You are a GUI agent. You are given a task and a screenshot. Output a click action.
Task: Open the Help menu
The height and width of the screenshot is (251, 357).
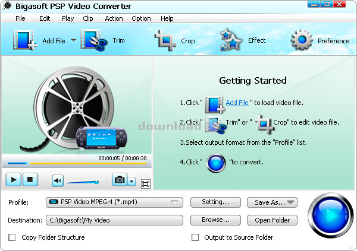click(167, 18)
